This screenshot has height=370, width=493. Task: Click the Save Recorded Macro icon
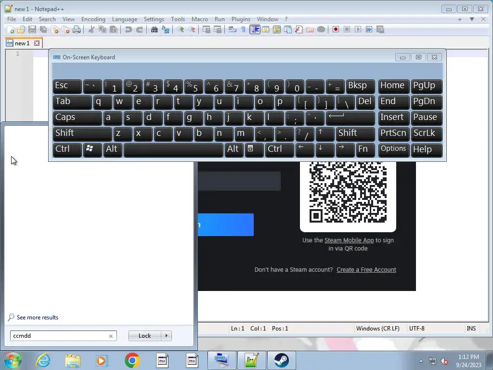[380, 29]
